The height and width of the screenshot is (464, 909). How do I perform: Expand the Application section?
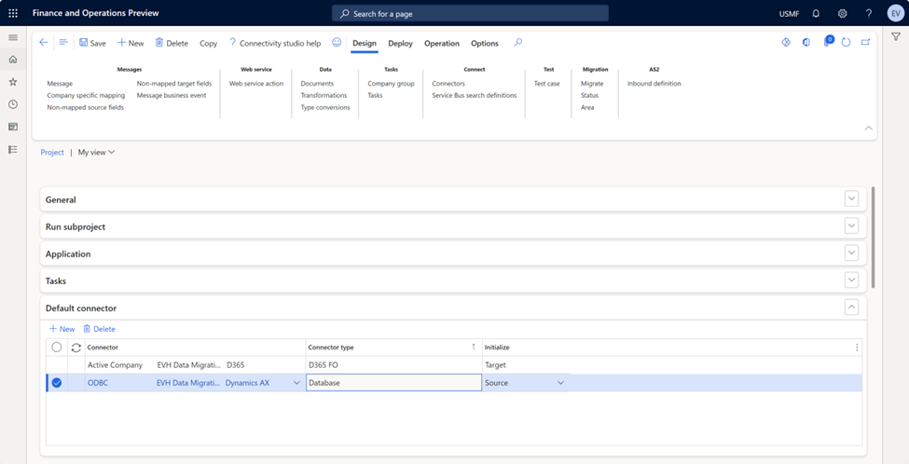(851, 253)
